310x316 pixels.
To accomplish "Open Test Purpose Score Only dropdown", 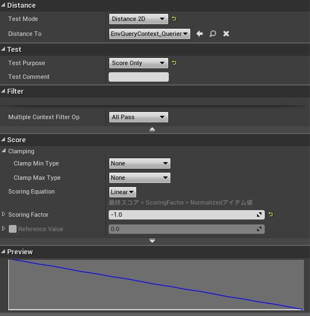I will tap(138, 63).
